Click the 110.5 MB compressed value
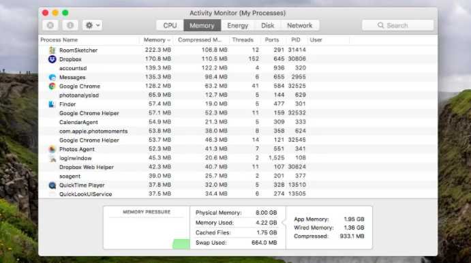The height and width of the screenshot is (263, 471). tap(214, 59)
